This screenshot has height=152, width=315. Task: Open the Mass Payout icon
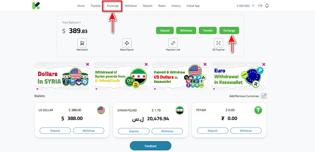[127, 43]
